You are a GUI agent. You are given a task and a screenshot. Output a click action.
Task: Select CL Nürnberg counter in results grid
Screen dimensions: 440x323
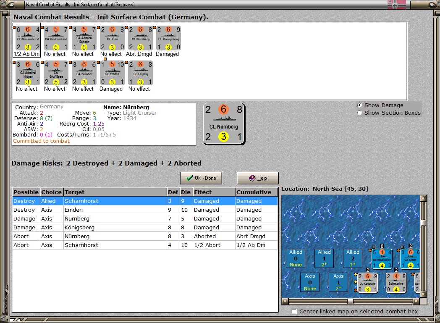tap(140, 38)
